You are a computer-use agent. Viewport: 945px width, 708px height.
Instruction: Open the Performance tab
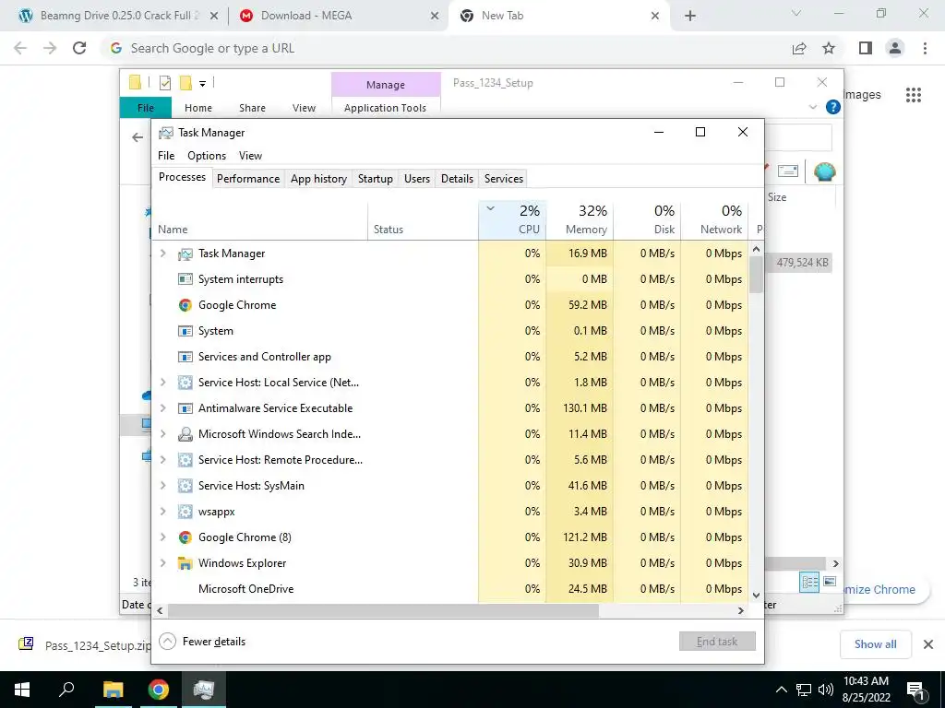[248, 179]
